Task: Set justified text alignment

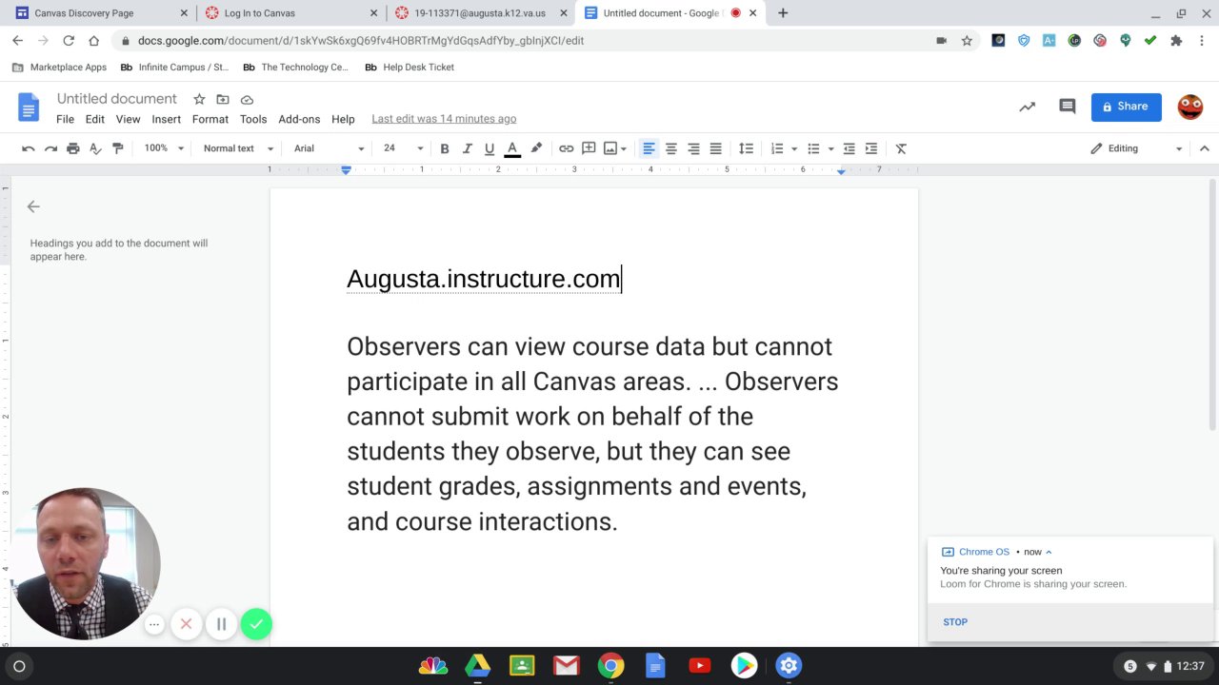Action: tap(716, 148)
